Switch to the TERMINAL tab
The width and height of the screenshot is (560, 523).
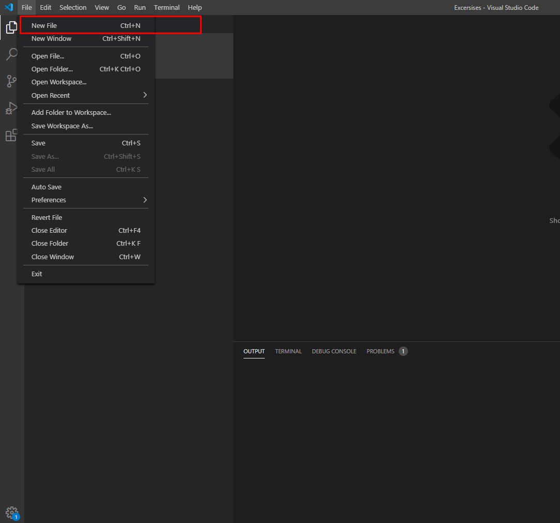tap(288, 351)
